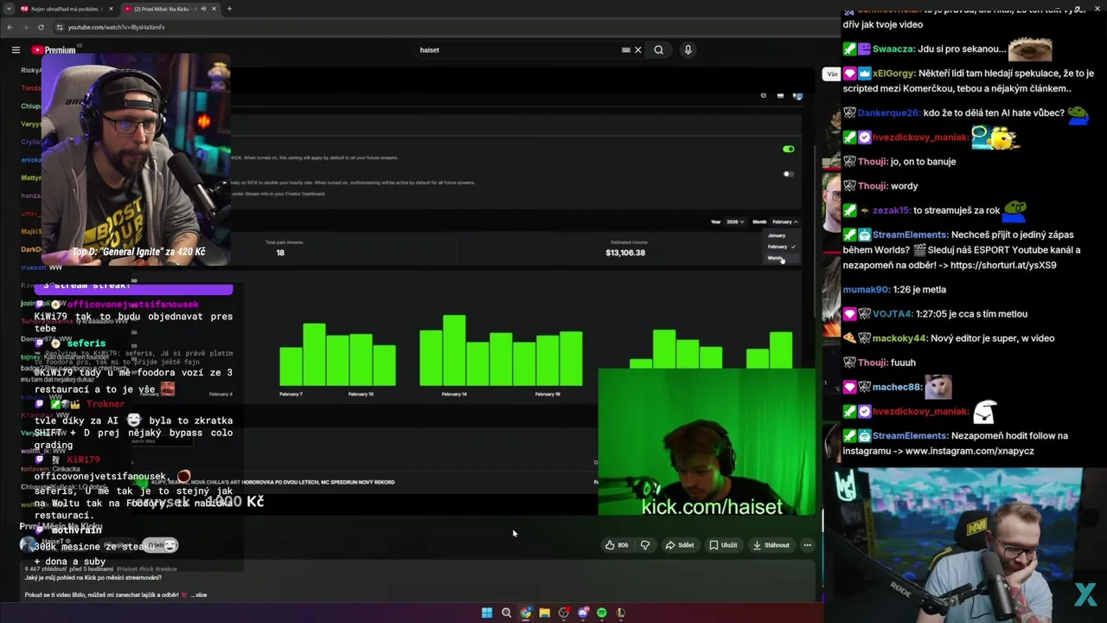Start voice search with microphone icon

pyautogui.click(x=688, y=50)
